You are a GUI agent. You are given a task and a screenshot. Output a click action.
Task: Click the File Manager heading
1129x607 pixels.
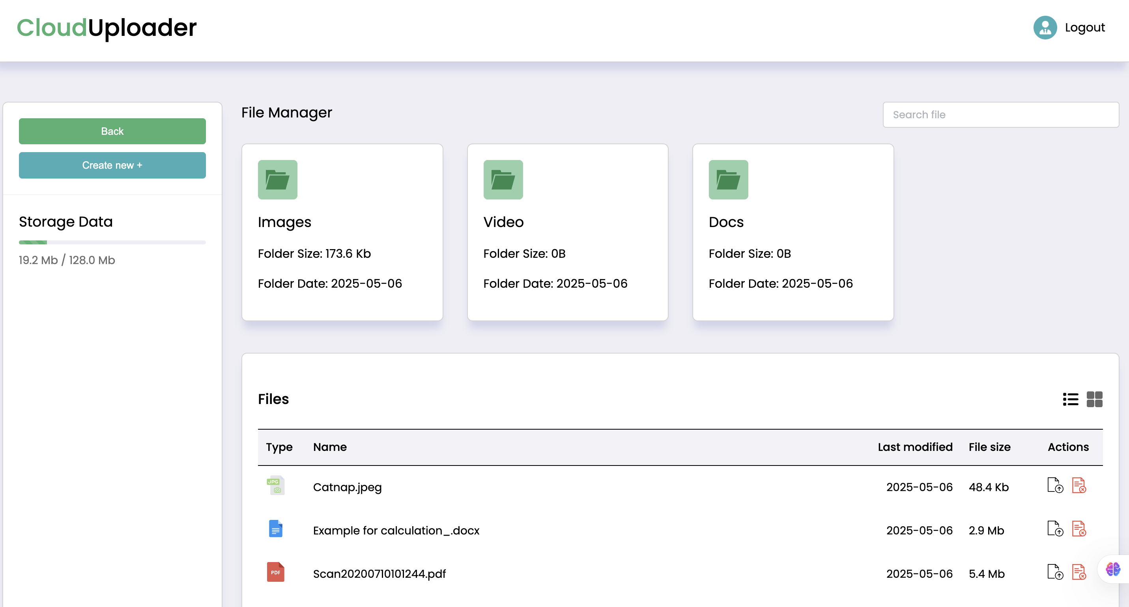(x=287, y=113)
